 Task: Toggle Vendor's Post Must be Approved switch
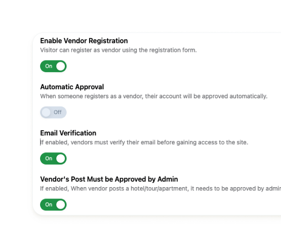53,205
